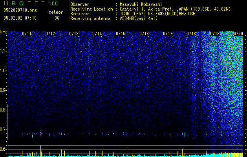The width and height of the screenshot is (247, 157).
Task: Click the ICOM IC-575 receiver text
Action: (158, 14)
